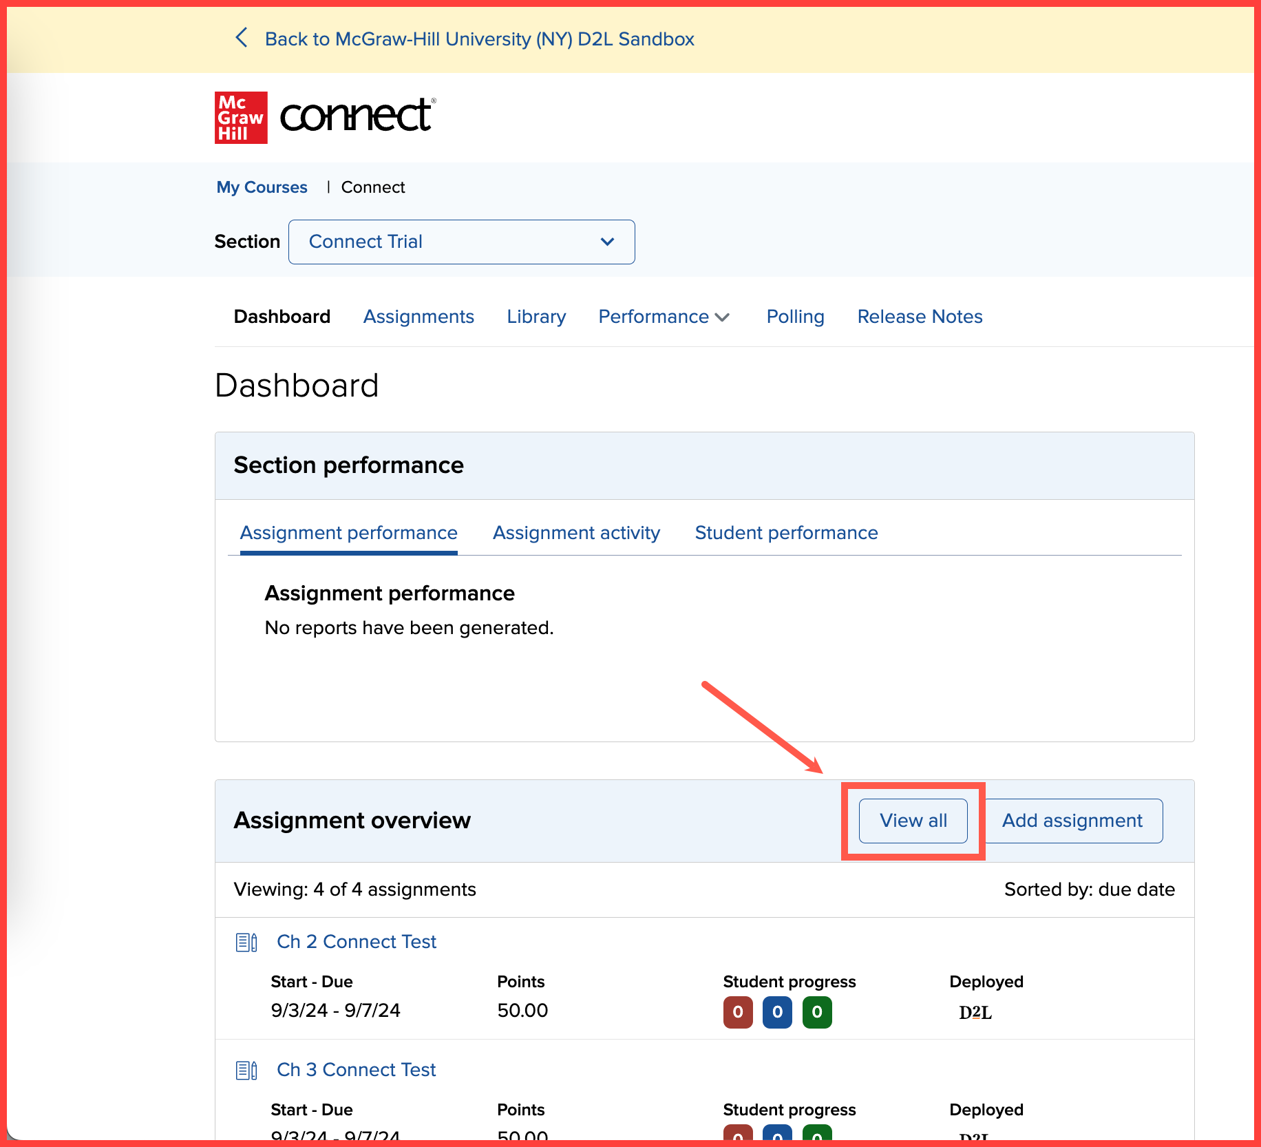Open the Polling tab
The image size is (1261, 1147).
[795, 317]
